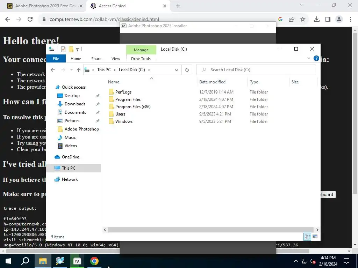
Task: Expand the Explorer ribbon with the chevron
Action: pyautogui.click(x=309, y=59)
